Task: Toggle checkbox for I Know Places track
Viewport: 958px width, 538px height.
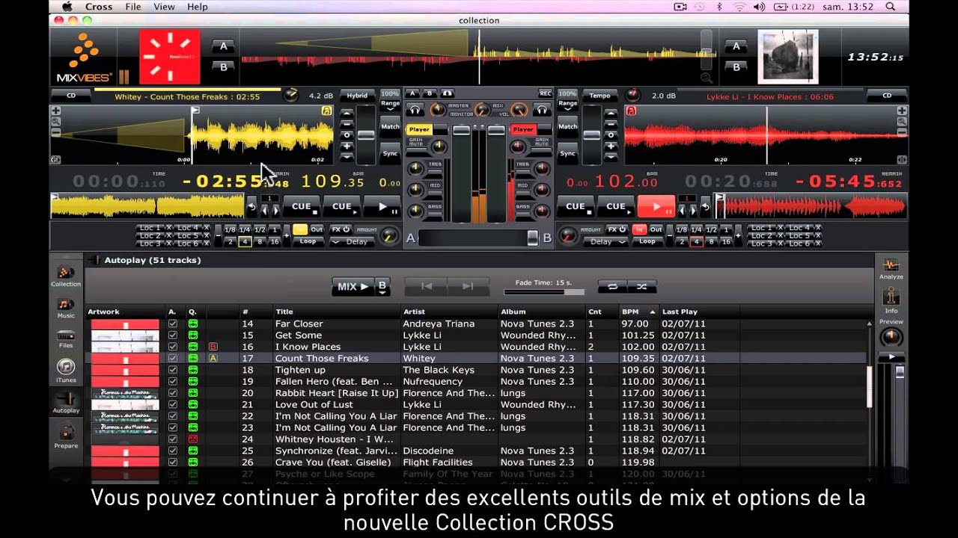Action: (173, 347)
